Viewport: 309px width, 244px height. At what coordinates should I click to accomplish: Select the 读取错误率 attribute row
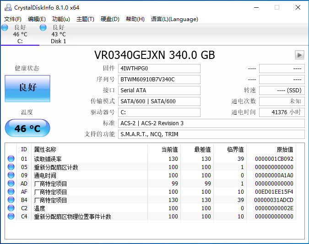click(x=151, y=159)
